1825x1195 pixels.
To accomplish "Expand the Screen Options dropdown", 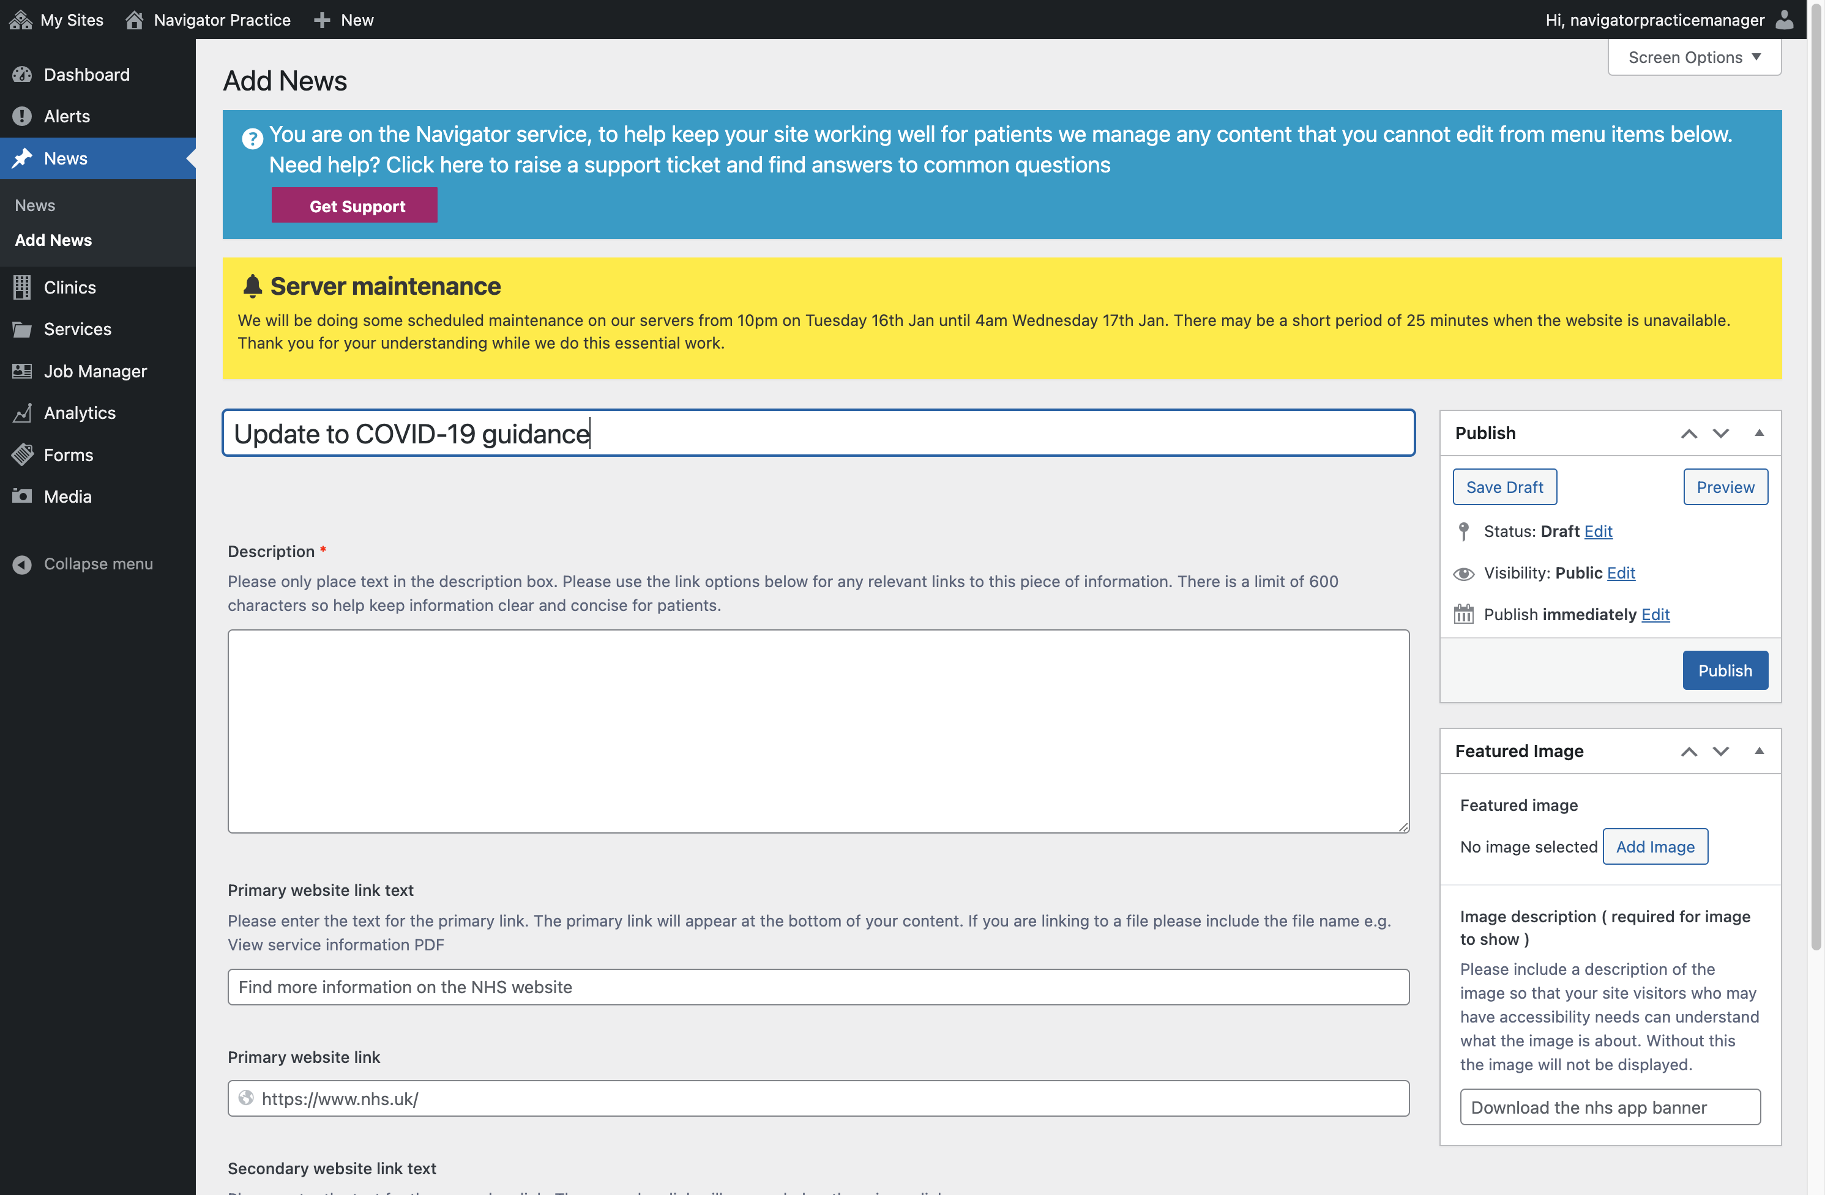I will pos(1694,57).
